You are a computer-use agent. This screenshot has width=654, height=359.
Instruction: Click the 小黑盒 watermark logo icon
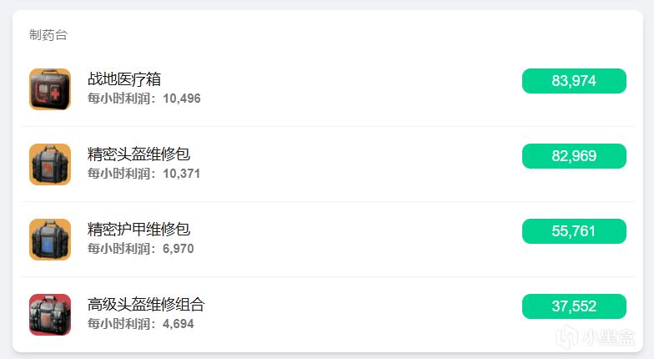coord(569,336)
